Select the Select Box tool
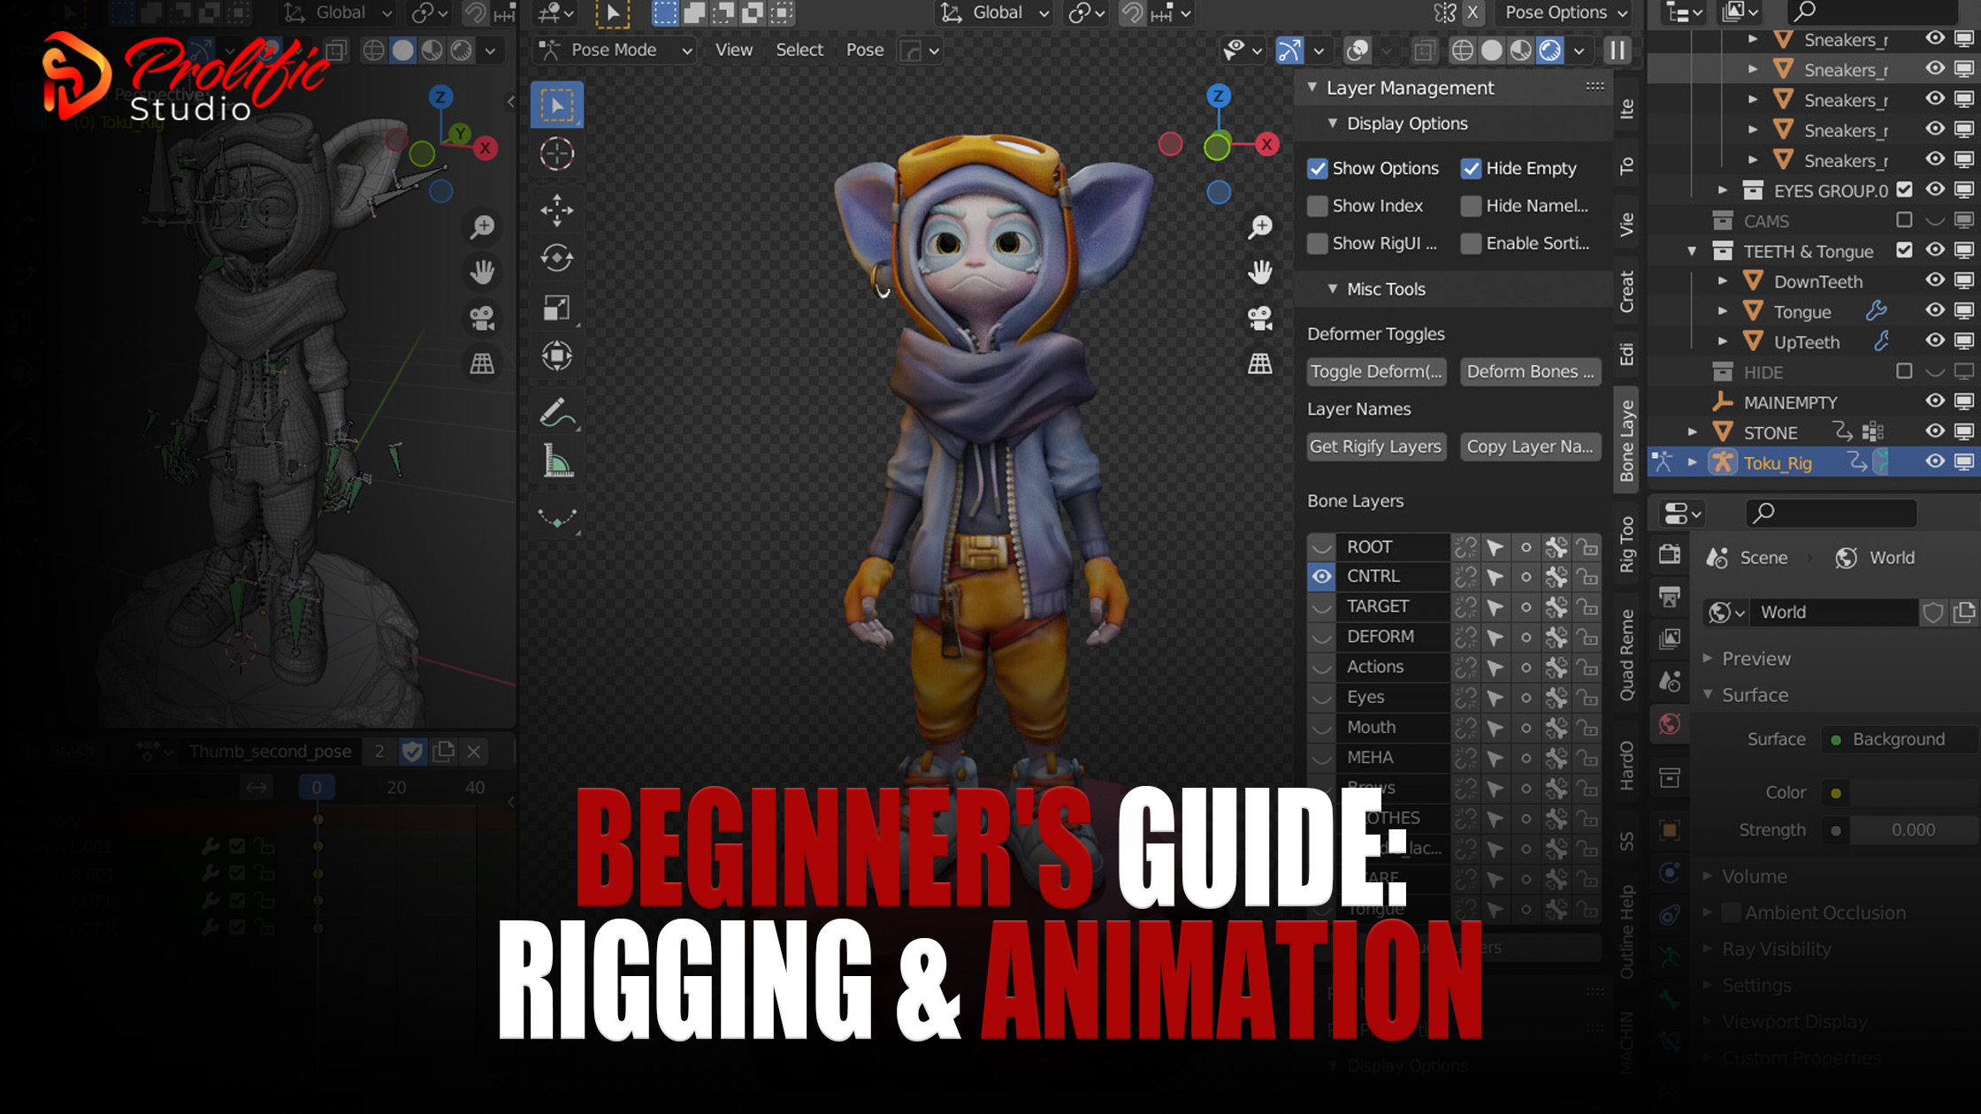 click(x=556, y=105)
